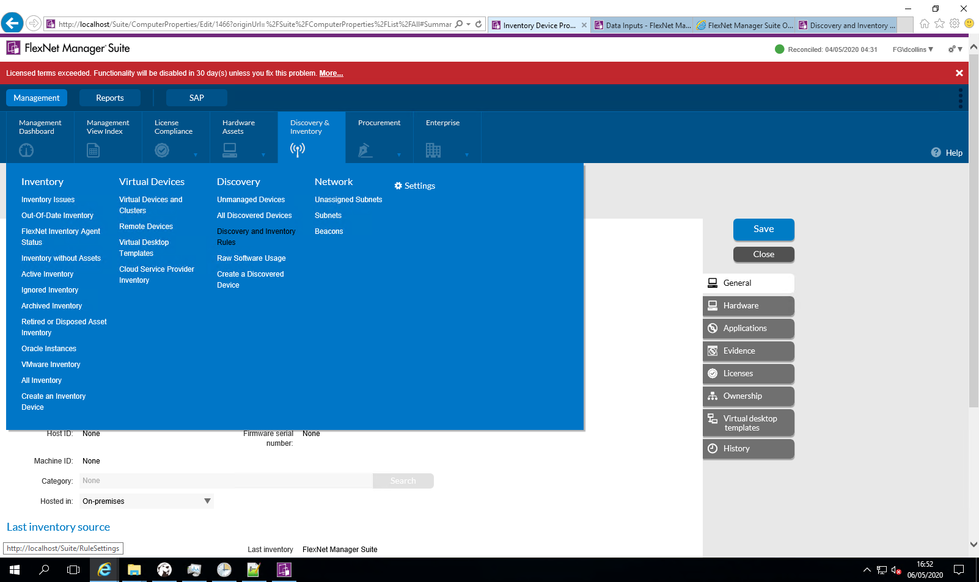Open the FG\dcollins user dropdown
Screen dimensions: 979x582
913,49
